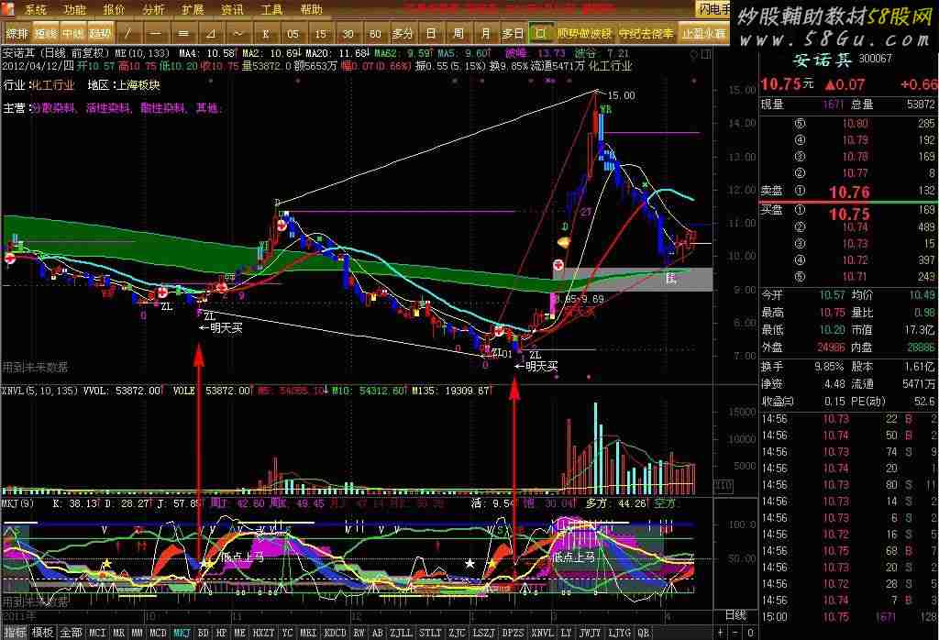Select the MKJ indicator tab
Image resolution: width=939 pixels, height=640 pixels.
click(x=182, y=633)
